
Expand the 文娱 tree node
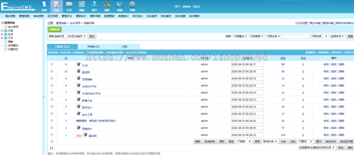point(2,31)
